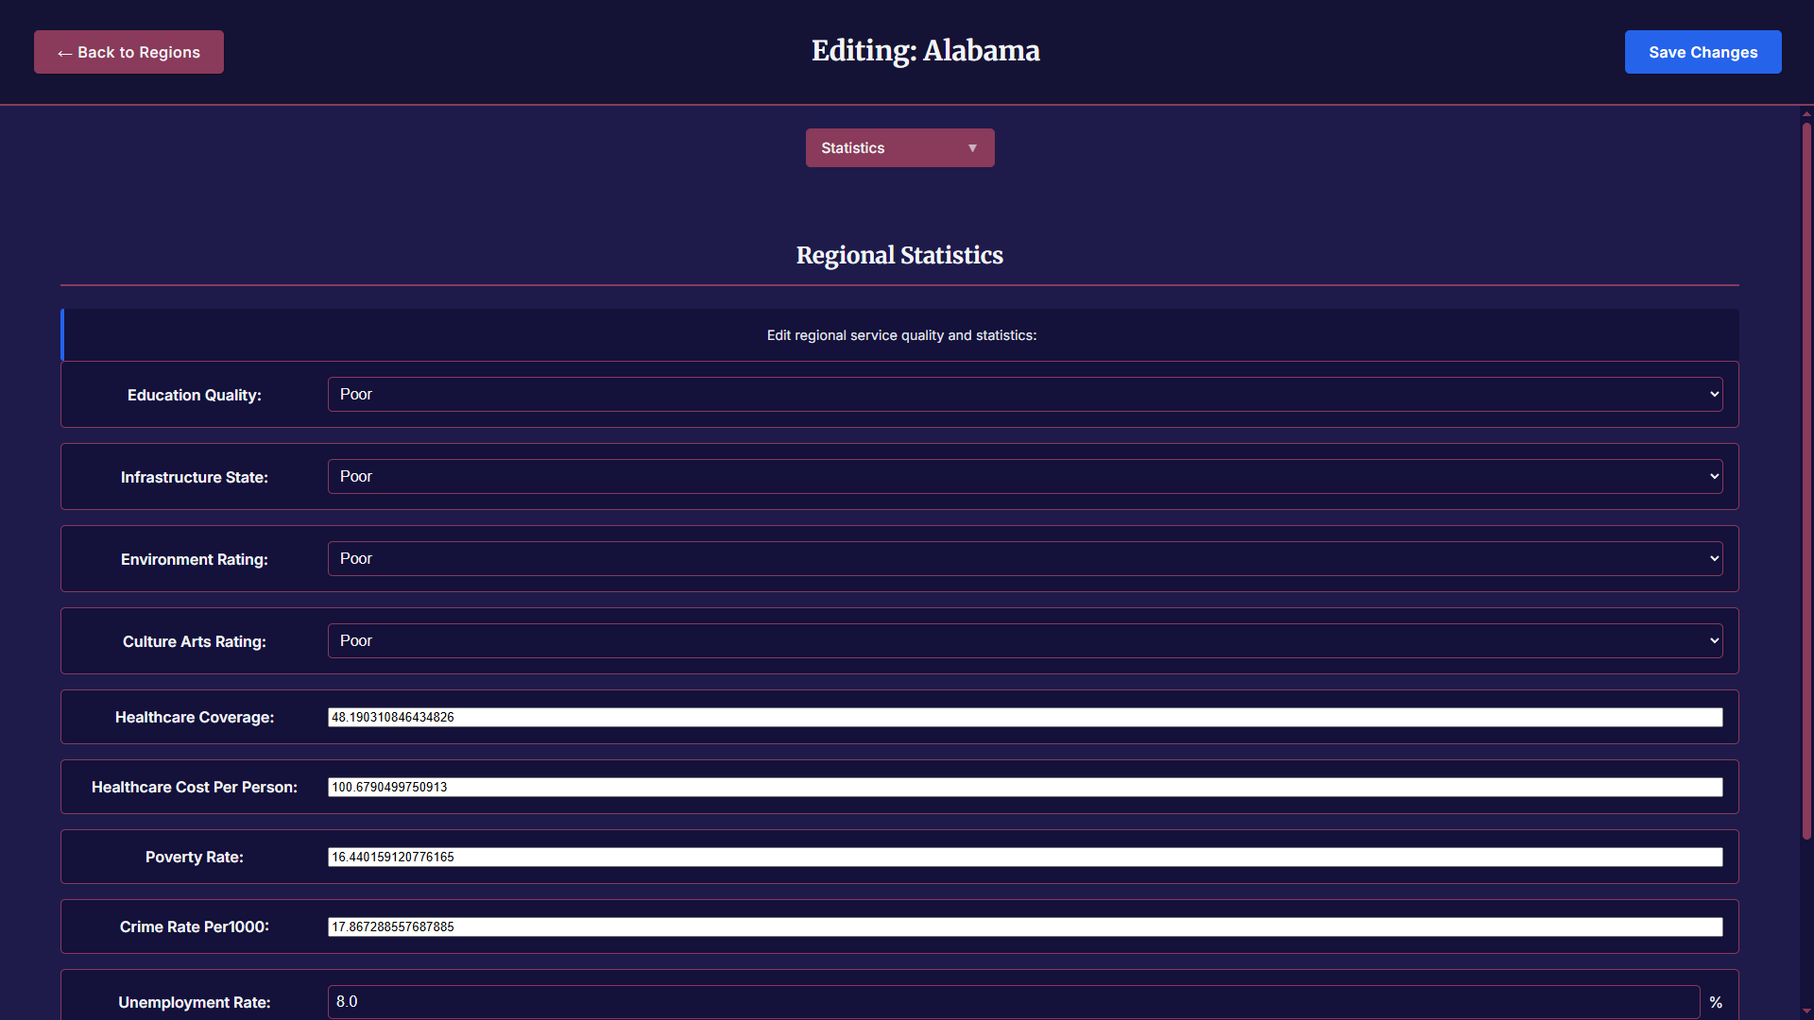Click the Education Quality chevron arrow

pos(1714,395)
